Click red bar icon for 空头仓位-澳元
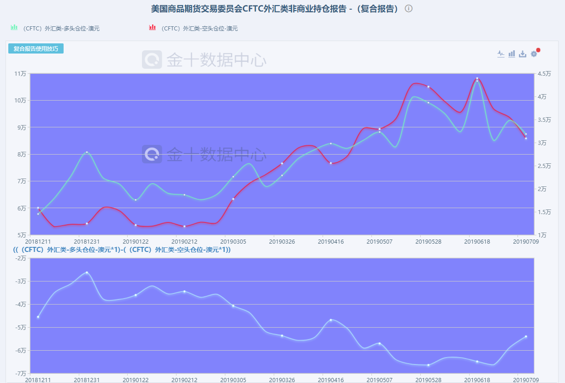The height and width of the screenshot is (383, 565). [x=152, y=28]
